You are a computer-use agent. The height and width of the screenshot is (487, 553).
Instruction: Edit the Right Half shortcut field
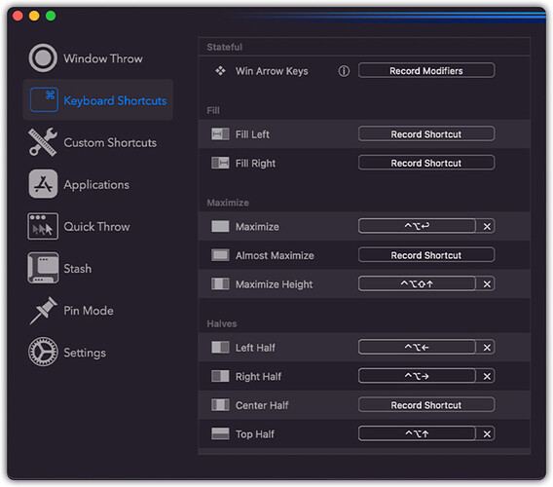[x=417, y=376]
